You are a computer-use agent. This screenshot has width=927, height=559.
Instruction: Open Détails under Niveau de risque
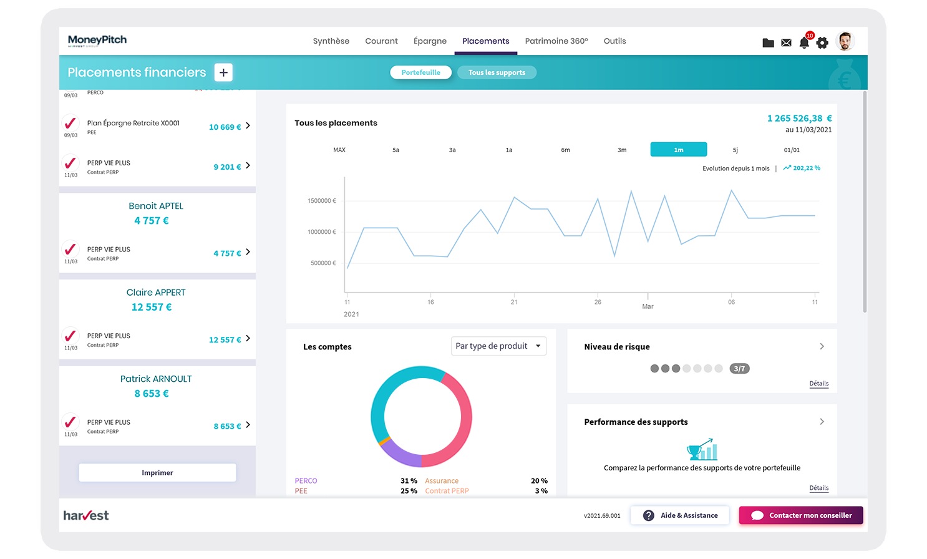[x=819, y=384]
